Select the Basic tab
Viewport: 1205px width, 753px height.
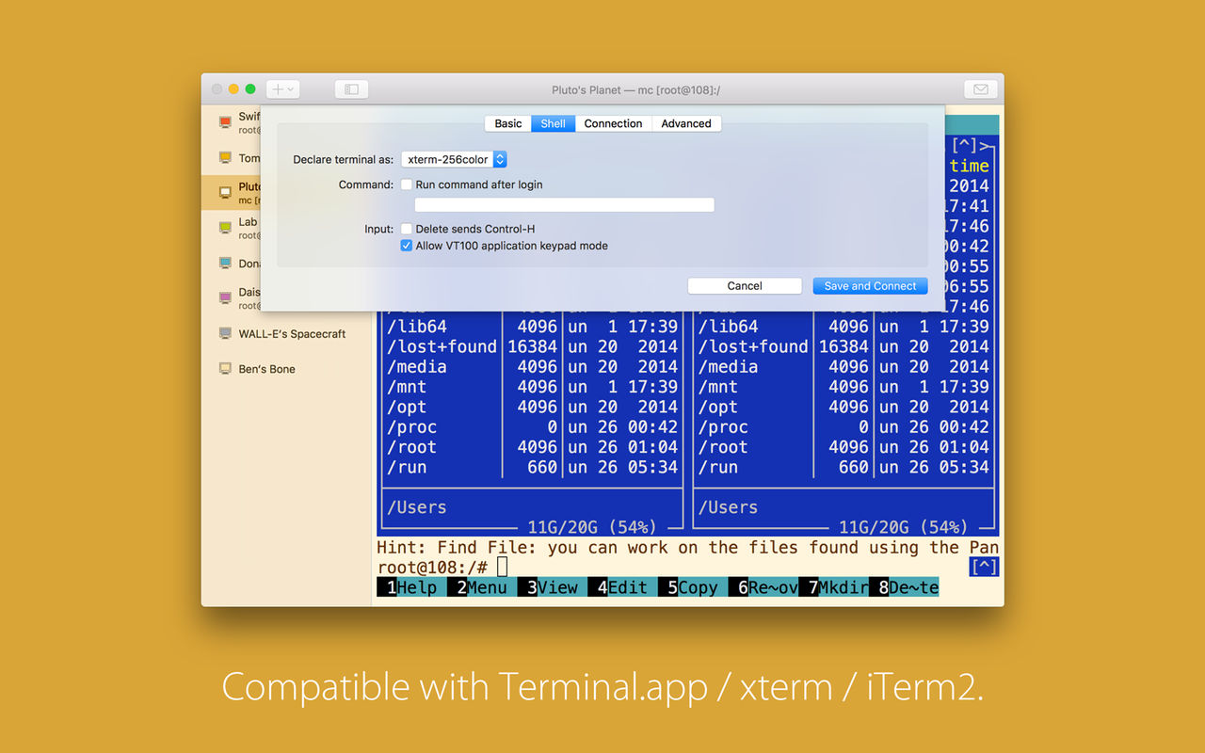click(x=508, y=123)
